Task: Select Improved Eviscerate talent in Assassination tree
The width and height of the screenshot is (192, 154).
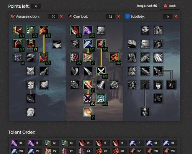Action: click(17, 30)
